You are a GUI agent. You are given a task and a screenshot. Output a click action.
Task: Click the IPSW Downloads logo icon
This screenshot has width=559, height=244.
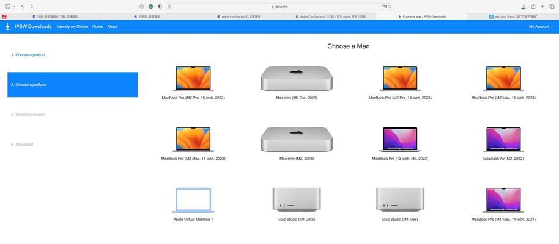tap(7, 27)
